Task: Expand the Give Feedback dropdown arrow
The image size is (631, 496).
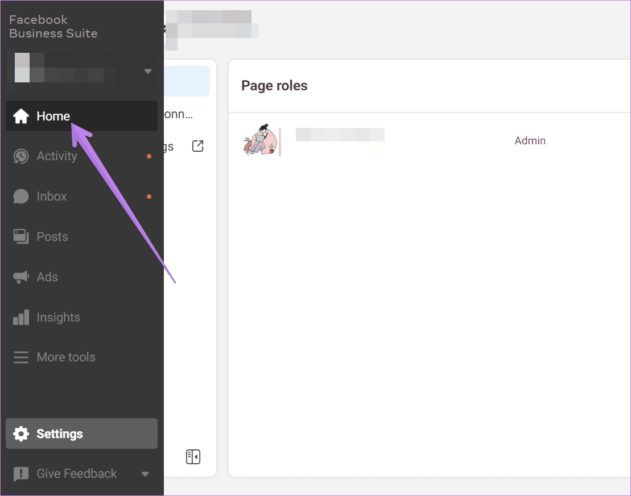Action: (145, 474)
